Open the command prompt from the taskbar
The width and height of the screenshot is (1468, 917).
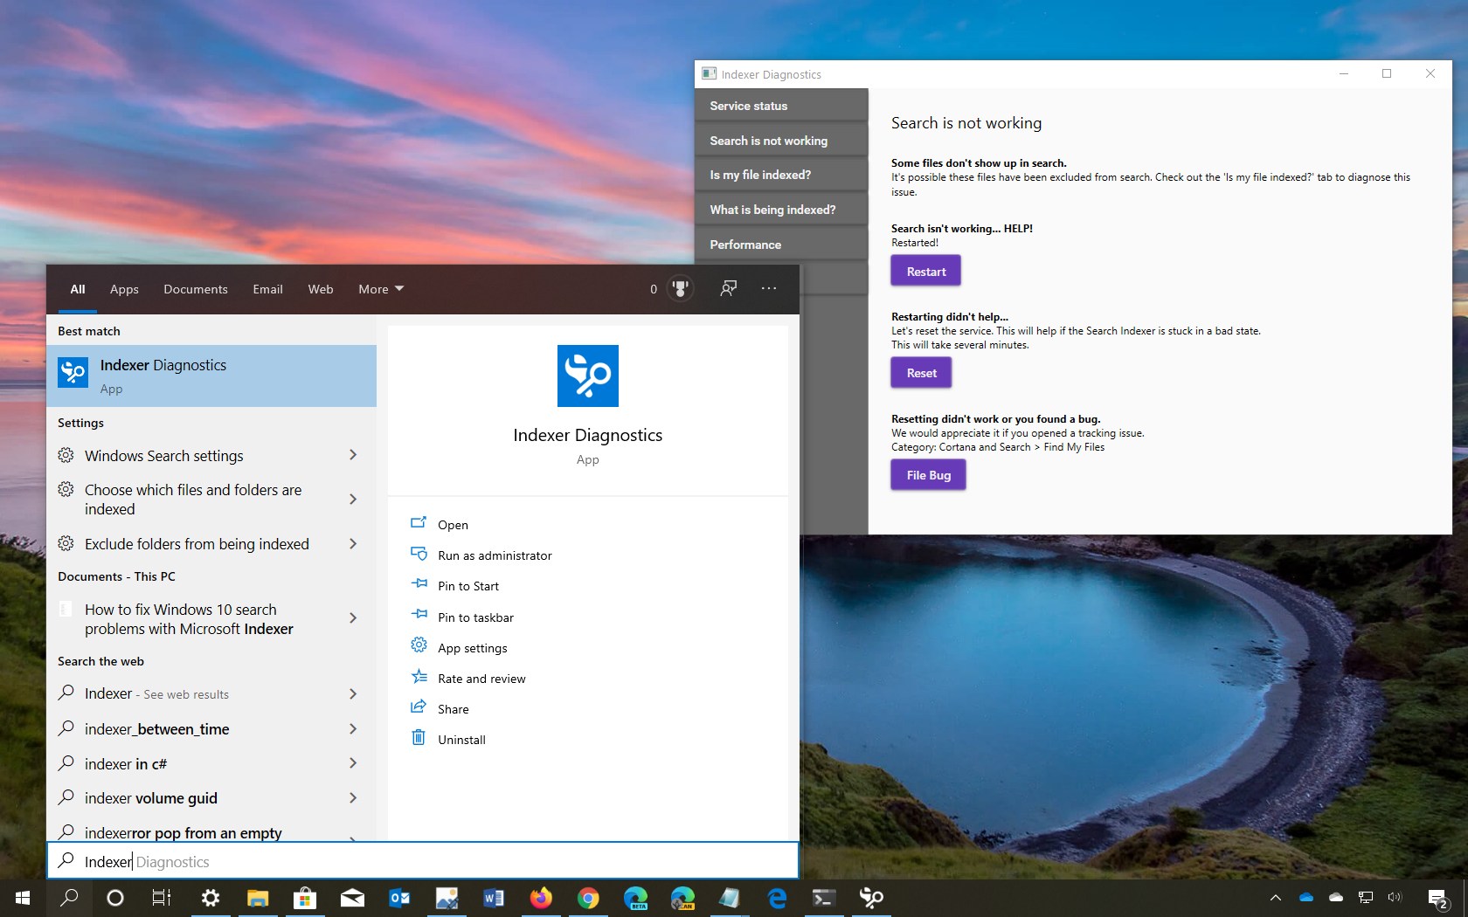coord(822,898)
